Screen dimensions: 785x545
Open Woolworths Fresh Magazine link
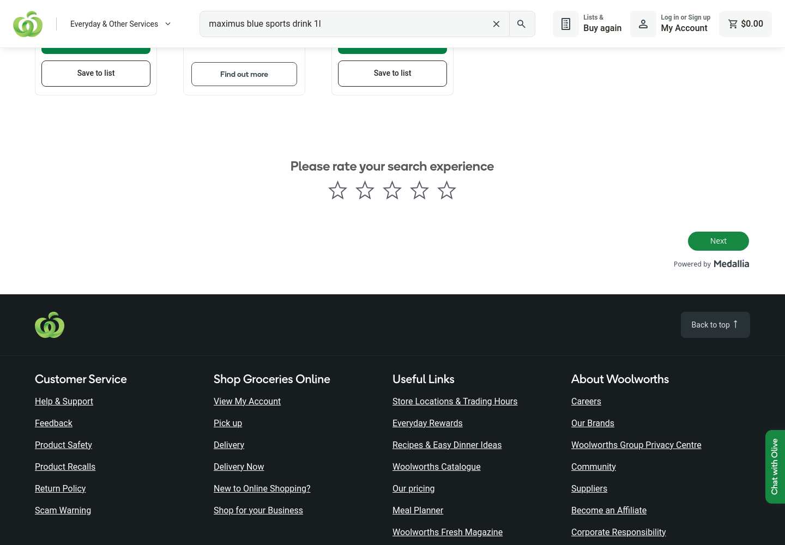[x=448, y=532]
